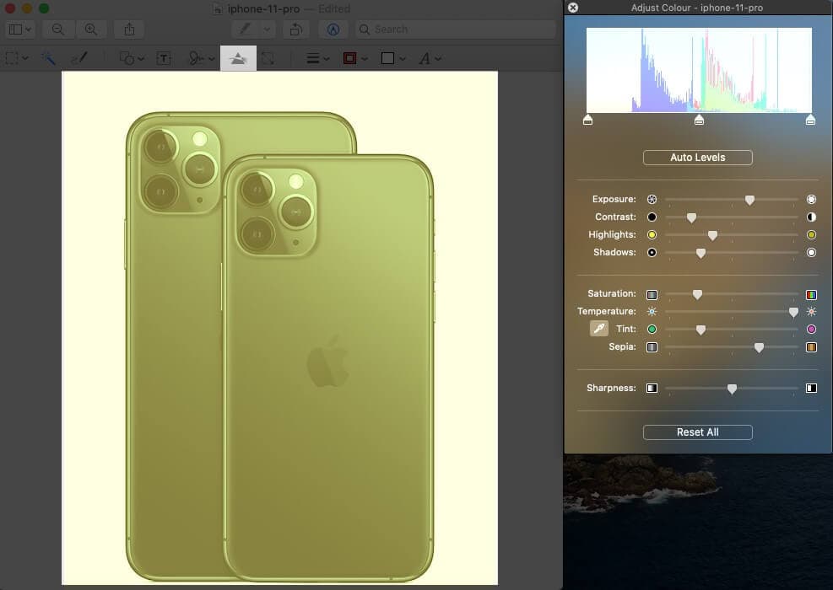This screenshot has height=590, width=833.
Task: Open the signature dropdown arrow
Action: [212, 58]
